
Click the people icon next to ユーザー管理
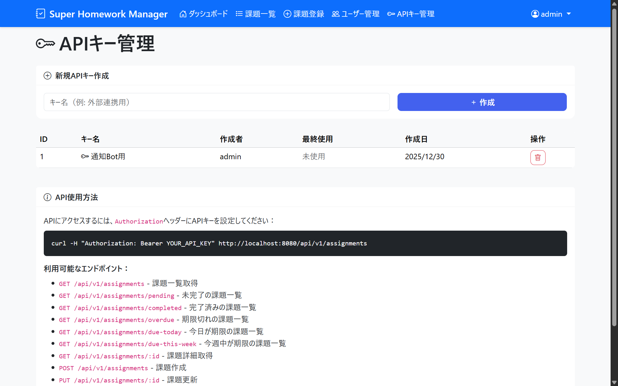335,14
